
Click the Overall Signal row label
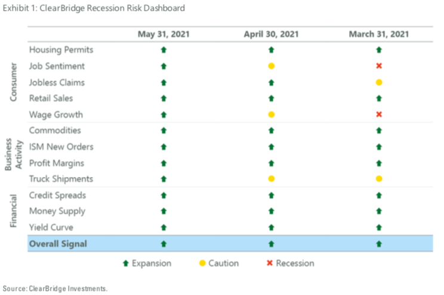(58, 244)
